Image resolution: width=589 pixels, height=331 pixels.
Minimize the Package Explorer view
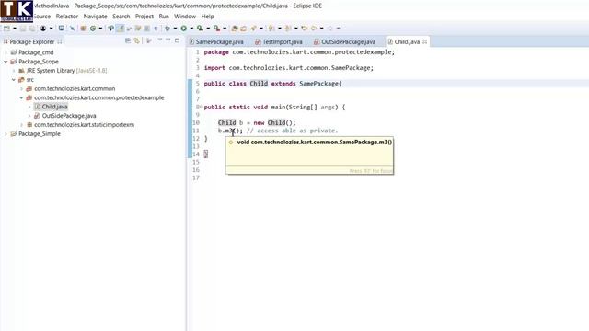(x=167, y=40)
